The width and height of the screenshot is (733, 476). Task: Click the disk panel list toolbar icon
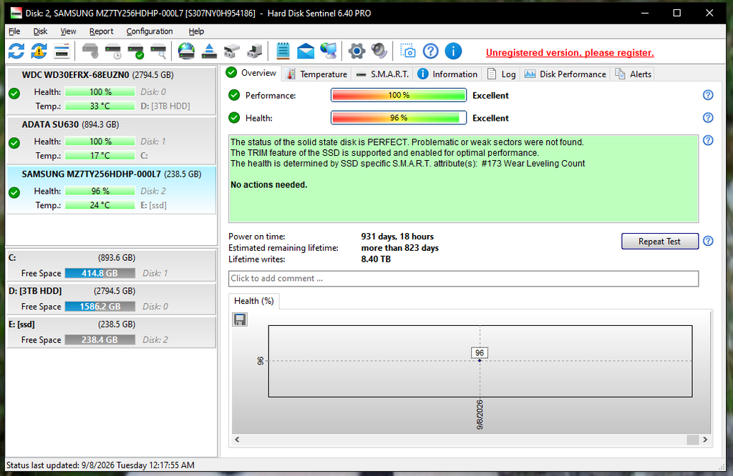click(x=62, y=51)
